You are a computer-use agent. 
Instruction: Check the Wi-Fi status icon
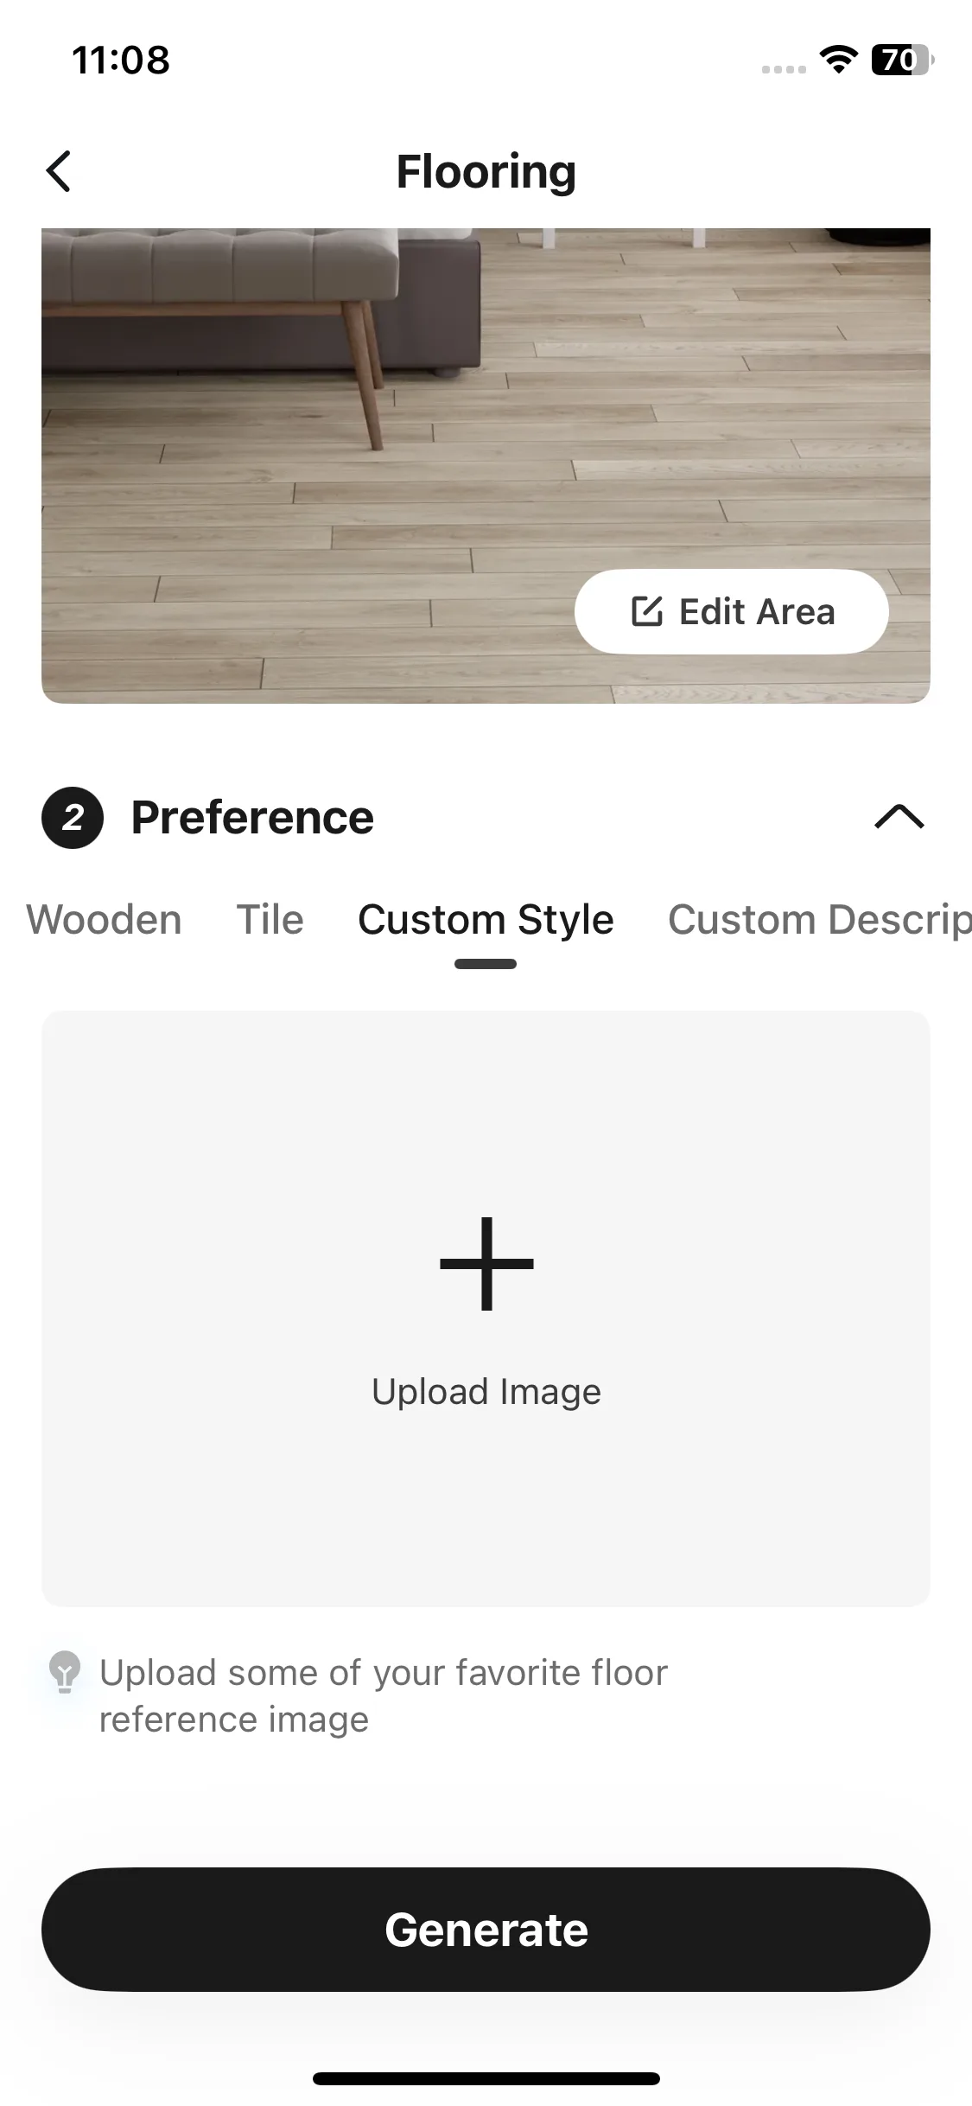pos(838,60)
